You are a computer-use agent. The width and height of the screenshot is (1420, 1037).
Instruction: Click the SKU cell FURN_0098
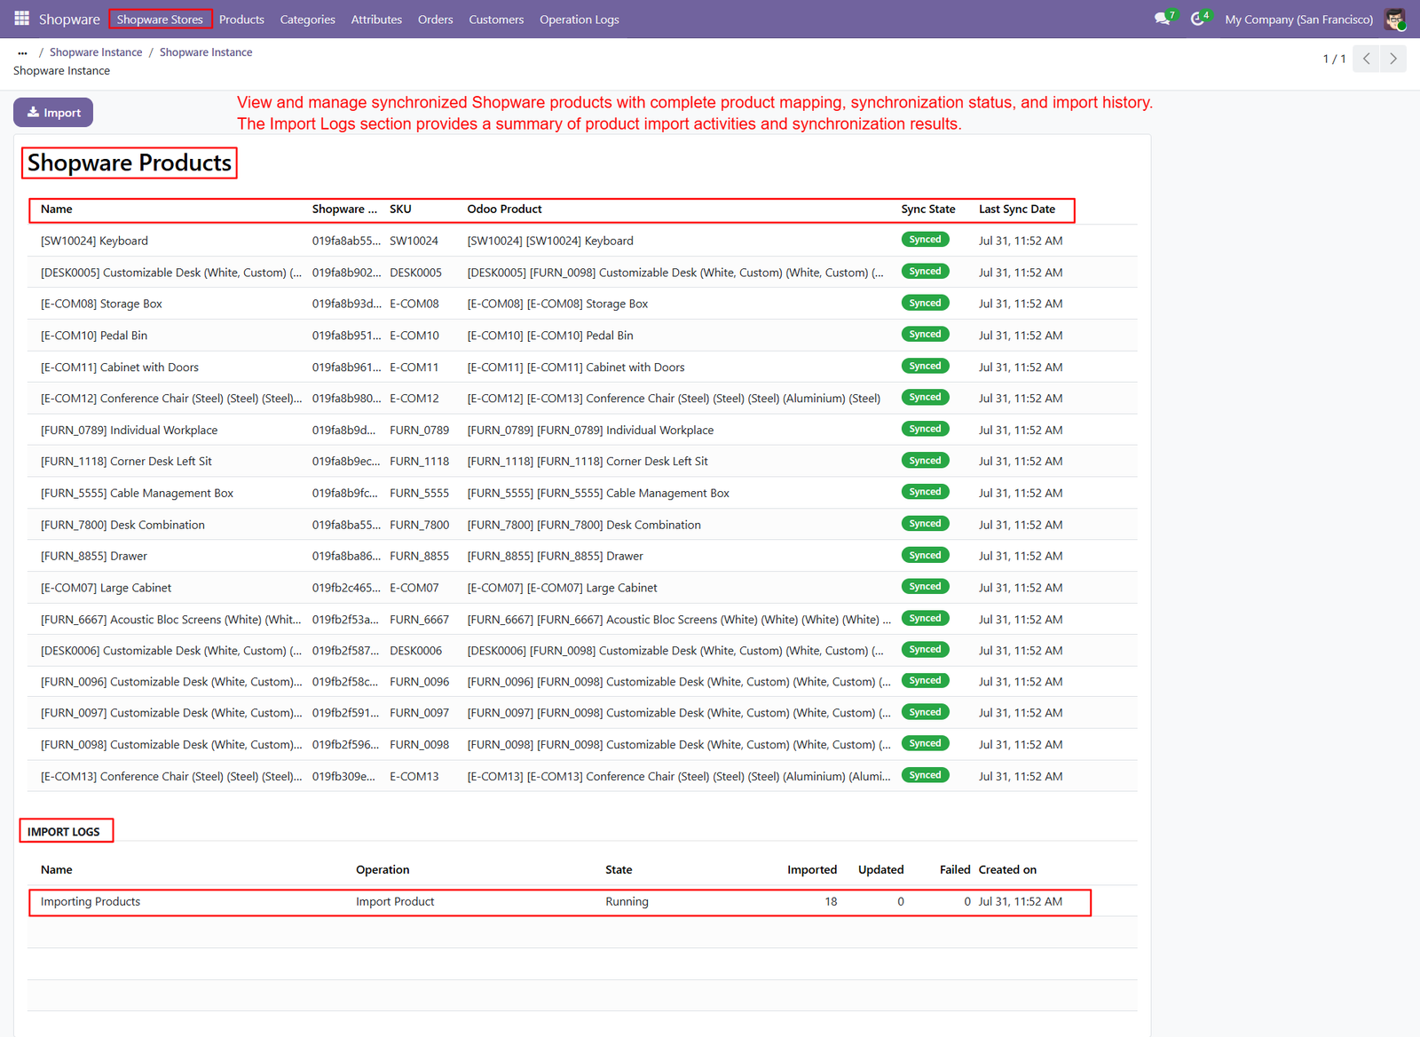[419, 745]
